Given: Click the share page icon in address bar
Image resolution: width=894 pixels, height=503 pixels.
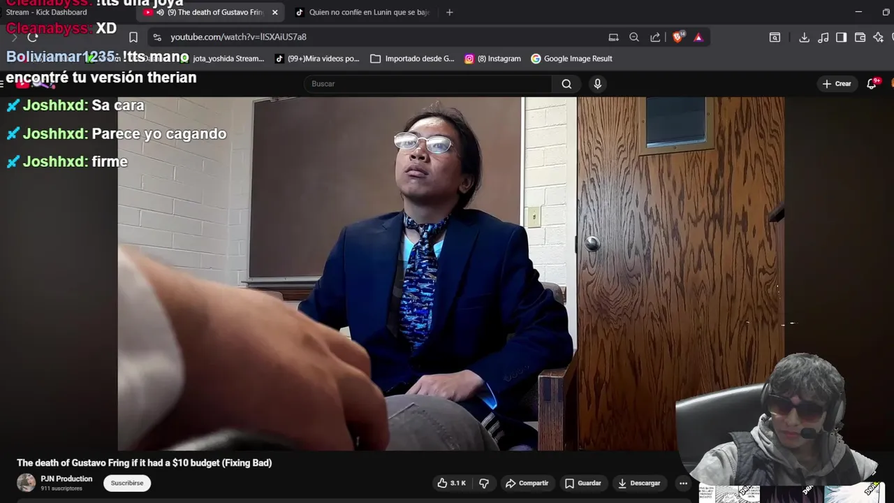Looking at the screenshot, I should [655, 37].
